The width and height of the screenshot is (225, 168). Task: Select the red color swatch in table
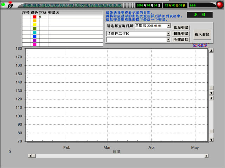tap(34, 17)
